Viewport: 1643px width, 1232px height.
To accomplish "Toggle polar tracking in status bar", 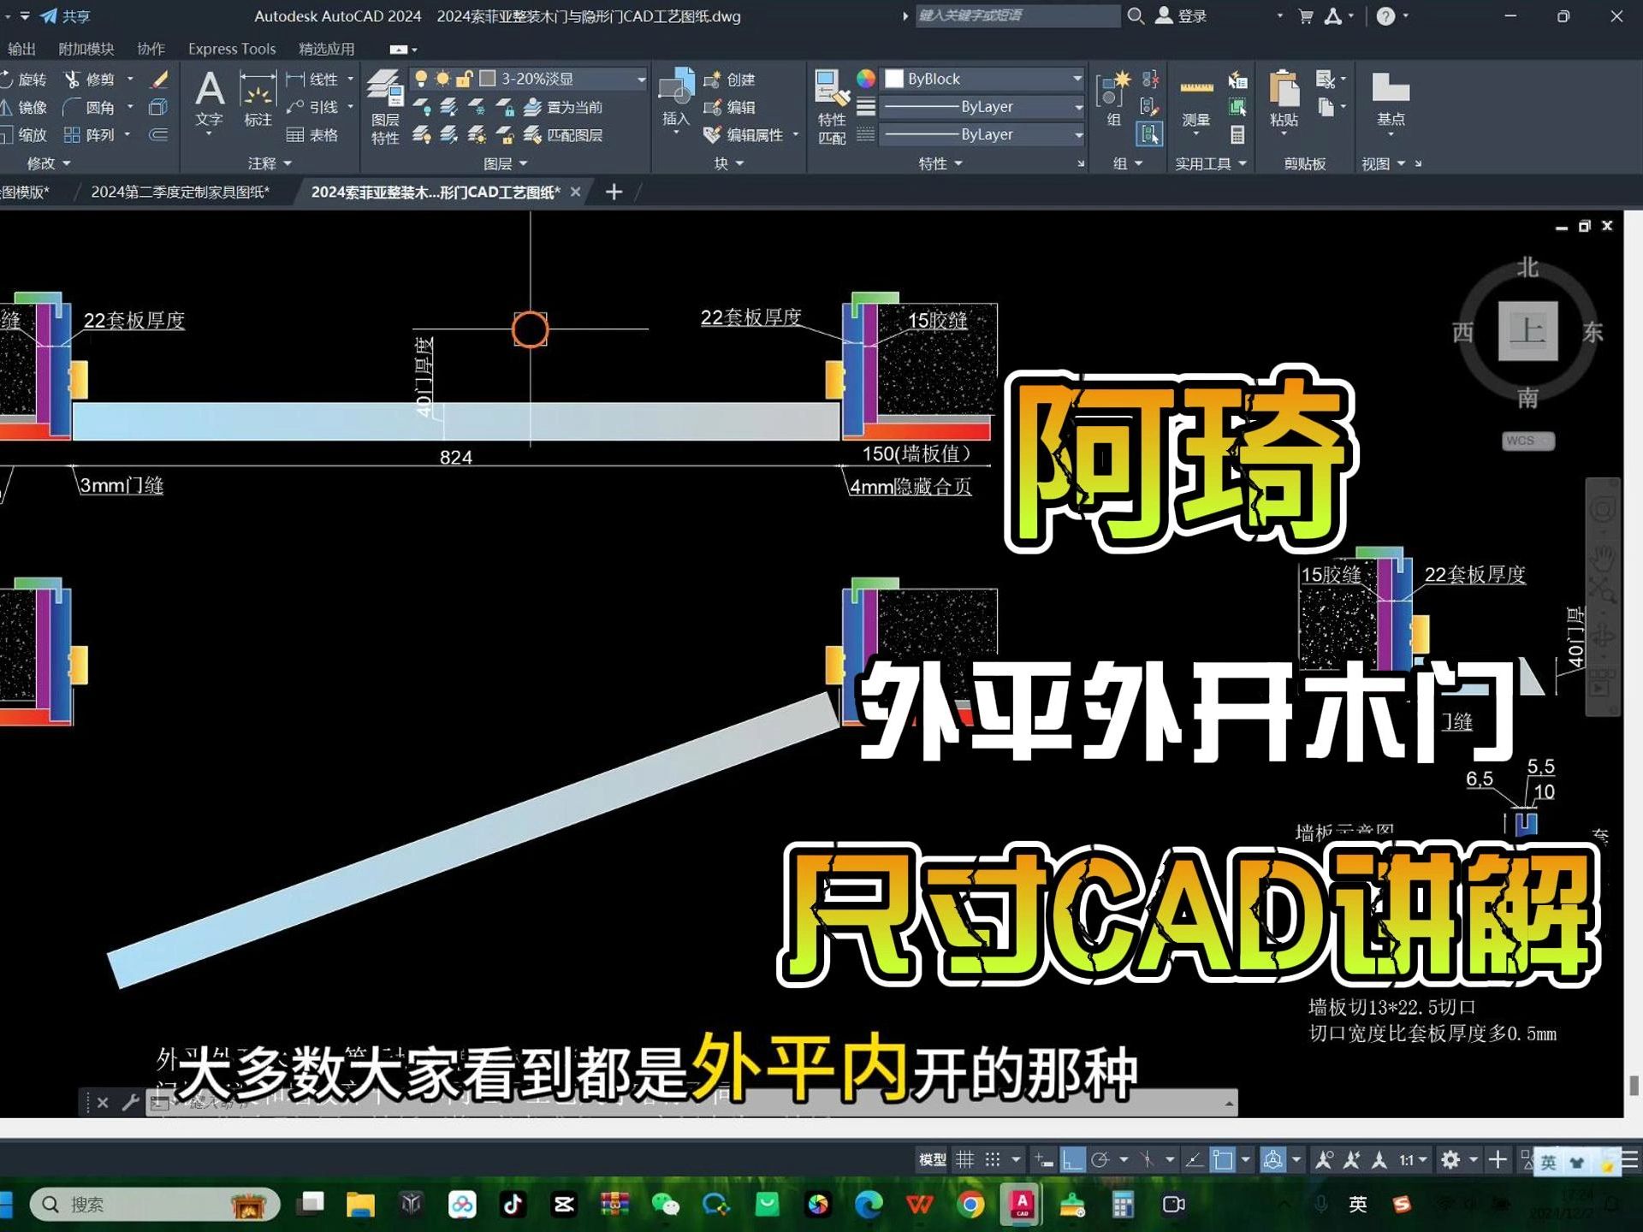I will click(1100, 1160).
